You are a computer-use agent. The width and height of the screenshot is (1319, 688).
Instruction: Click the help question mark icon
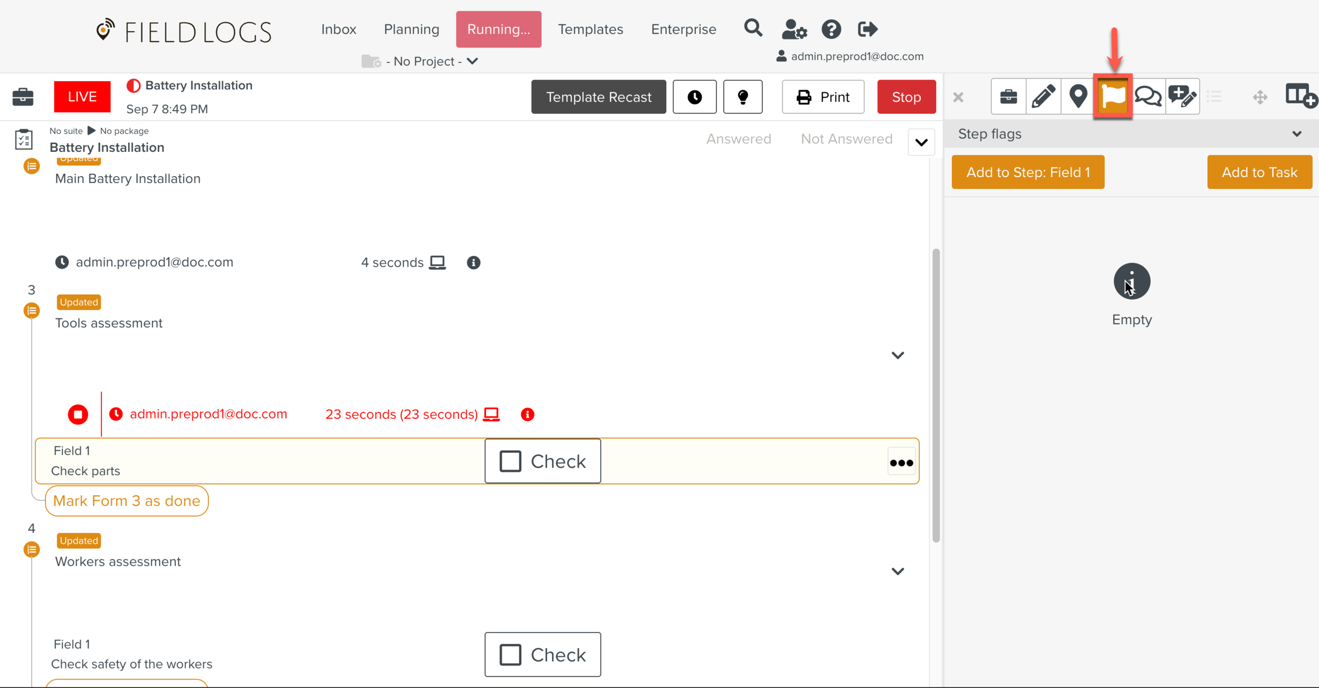tap(831, 29)
